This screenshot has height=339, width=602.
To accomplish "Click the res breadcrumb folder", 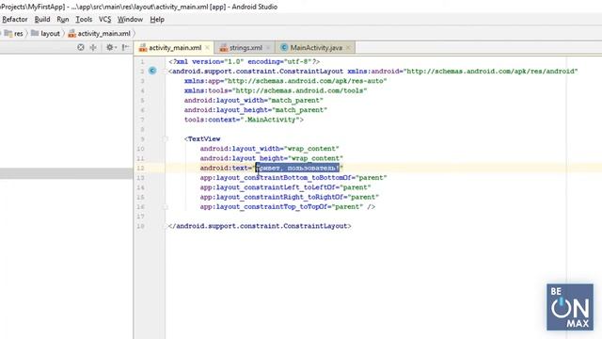I will click(14, 34).
